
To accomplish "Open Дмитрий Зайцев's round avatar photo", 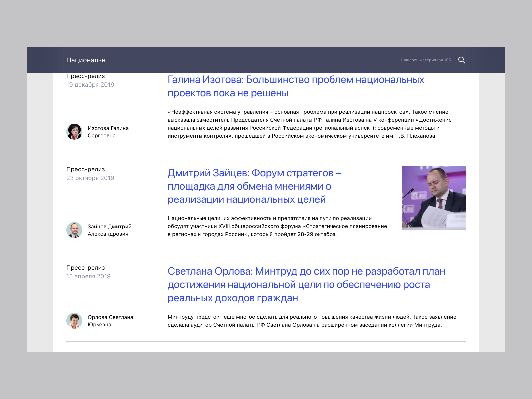I will [x=74, y=230].
